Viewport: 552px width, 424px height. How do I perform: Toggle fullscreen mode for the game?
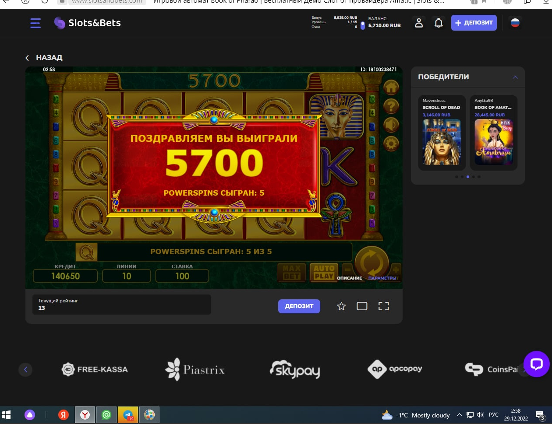pyautogui.click(x=383, y=306)
